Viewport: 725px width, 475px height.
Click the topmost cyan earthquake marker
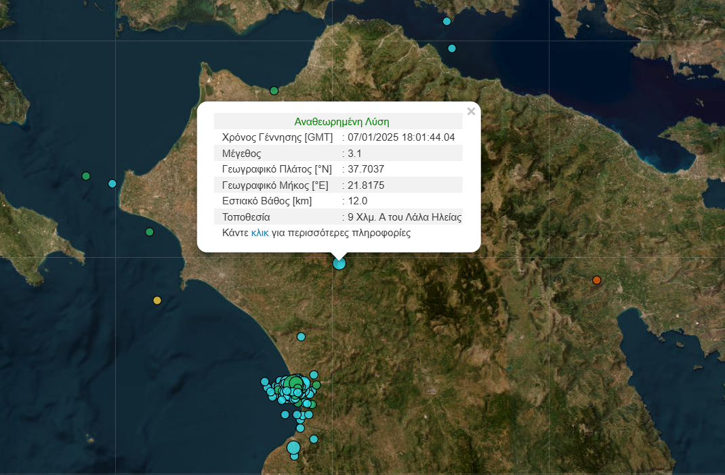[x=447, y=22]
